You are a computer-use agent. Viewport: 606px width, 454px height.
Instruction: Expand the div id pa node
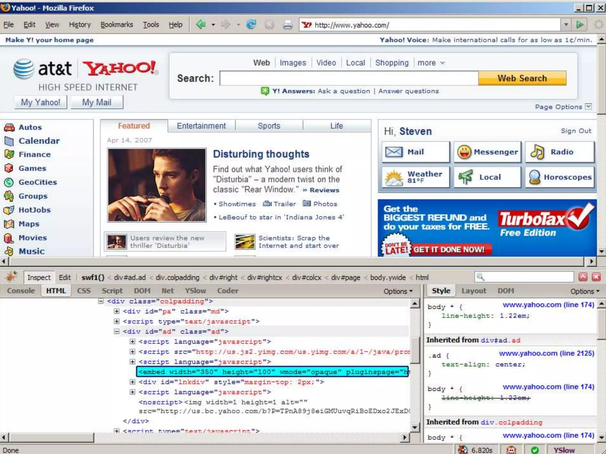(x=117, y=311)
